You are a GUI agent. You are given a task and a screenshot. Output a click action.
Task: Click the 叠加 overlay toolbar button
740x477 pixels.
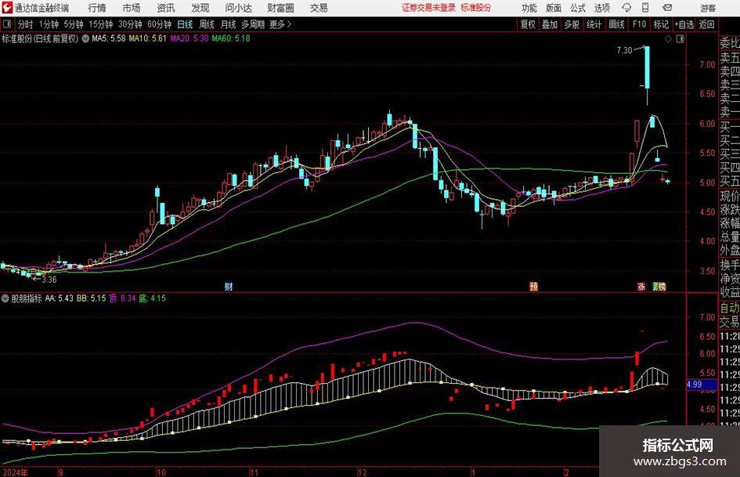click(550, 24)
